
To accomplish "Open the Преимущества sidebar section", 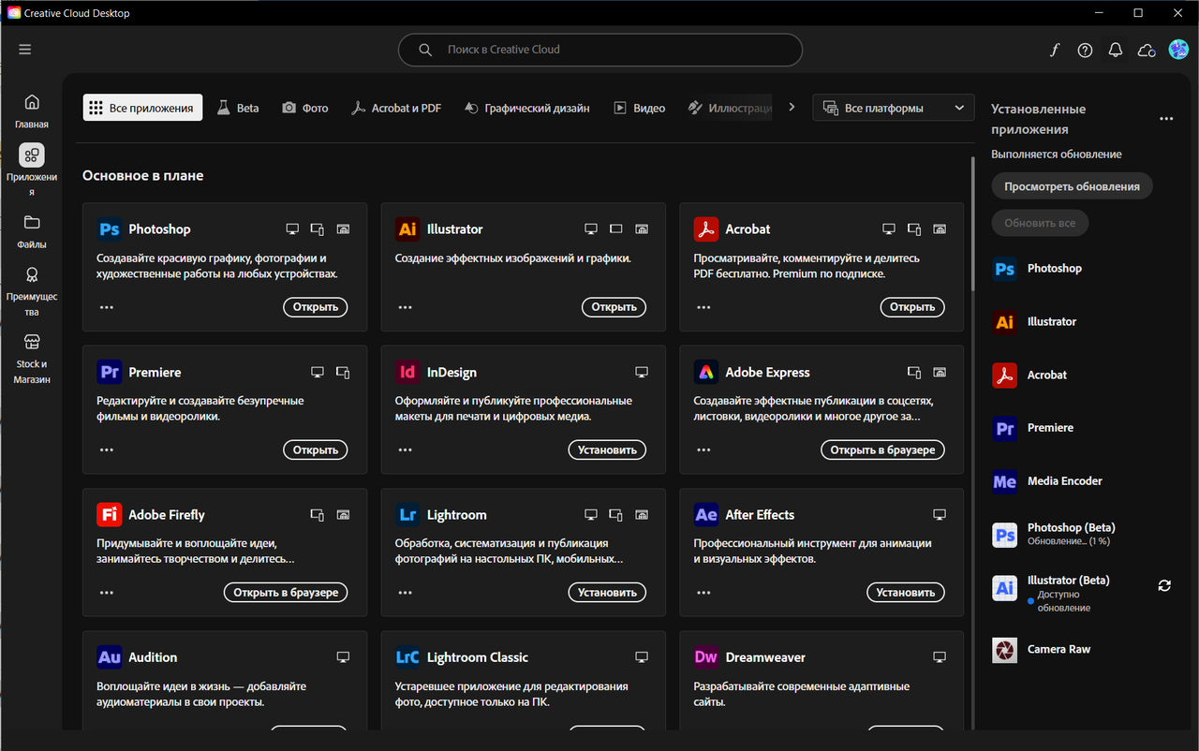I will coord(32,291).
